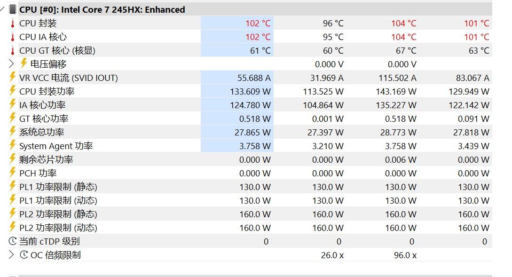Select the PCH 功率 label

point(38,174)
